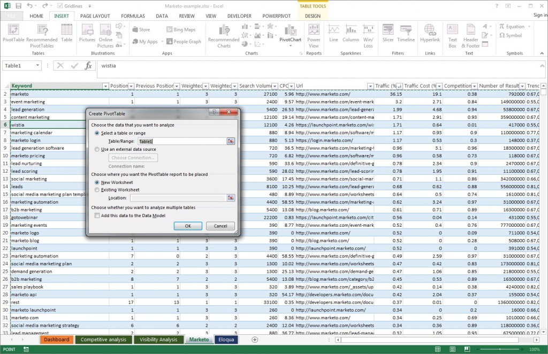548x354 pixels.
Task: Open the Keyword column filter dropdown
Action: click(105, 86)
